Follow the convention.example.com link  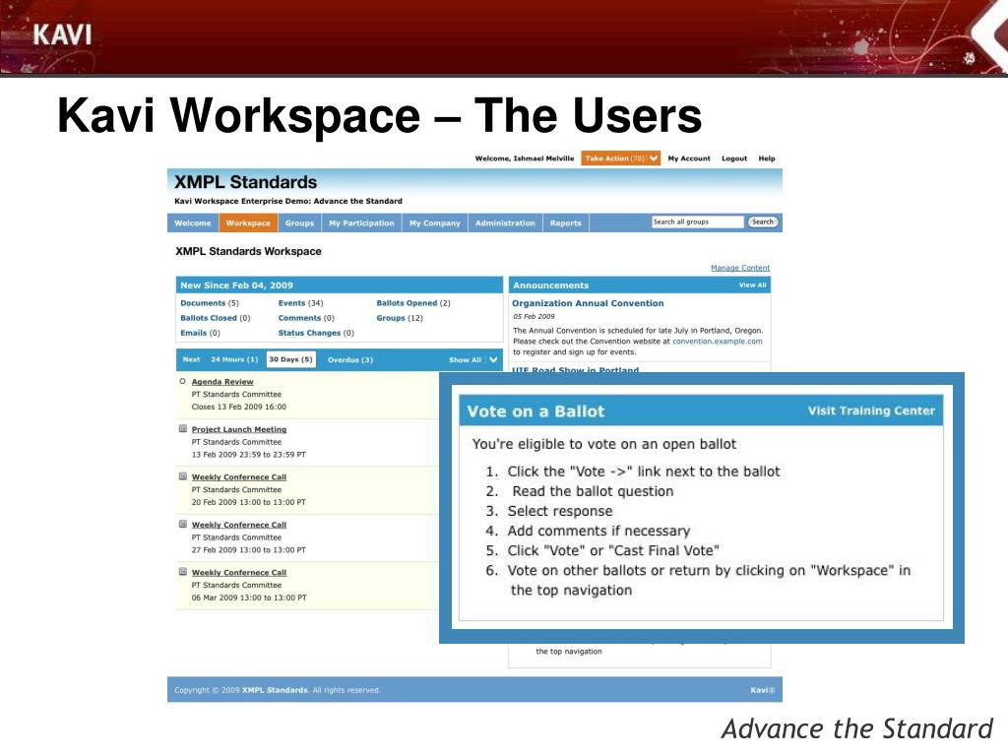[717, 342]
